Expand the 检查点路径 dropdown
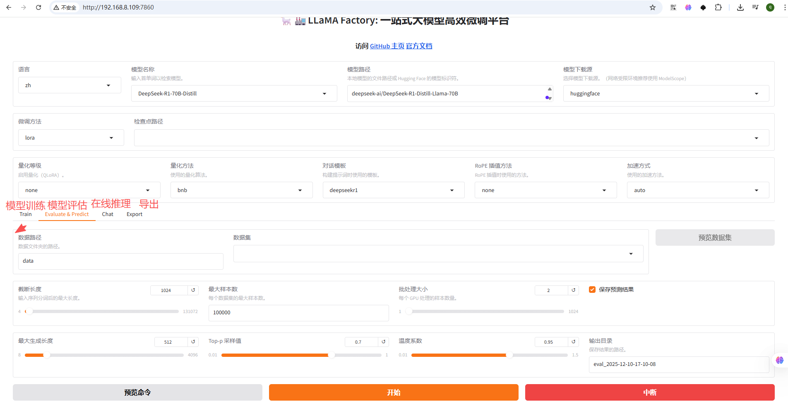The height and width of the screenshot is (406, 788). (x=452, y=138)
